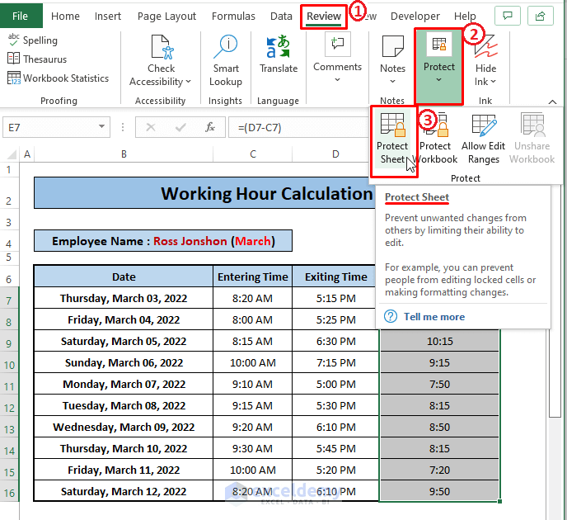Expand the Check Accessibility dropdown arrow
This screenshot has height=520, width=567.
click(x=189, y=82)
